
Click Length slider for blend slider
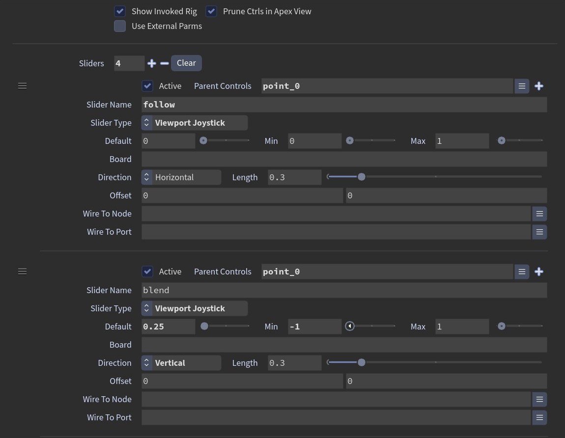click(434, 362)
